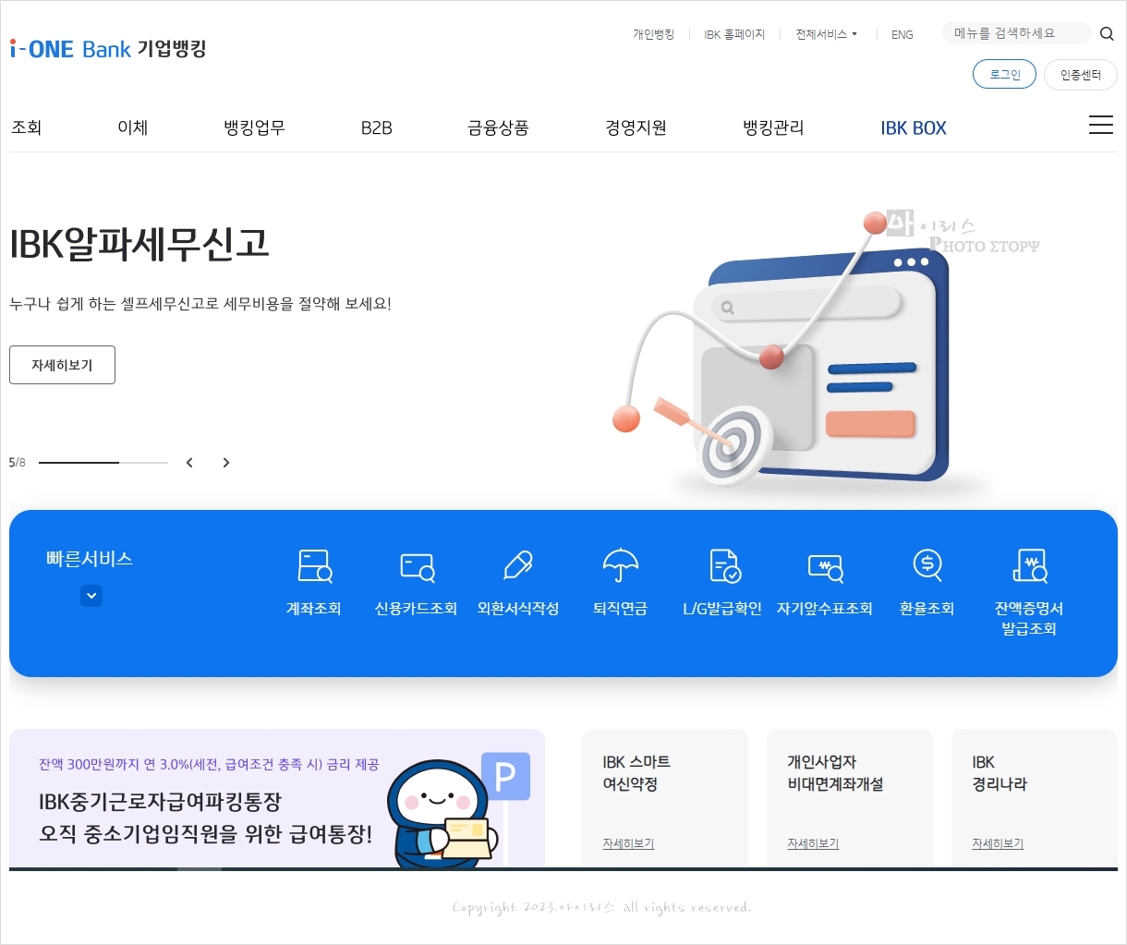Open 환율조회 dollar icon
This screenshot has height=945, width=1127.
tap(927, 565)
